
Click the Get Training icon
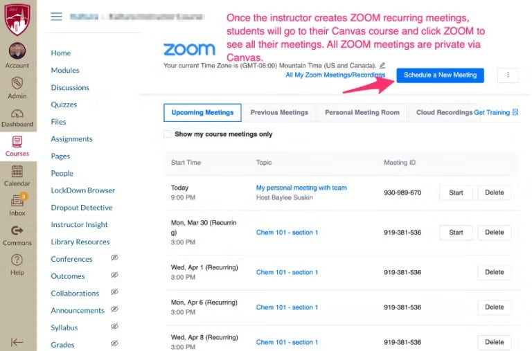pyautogui.click(x=515, y=112)
